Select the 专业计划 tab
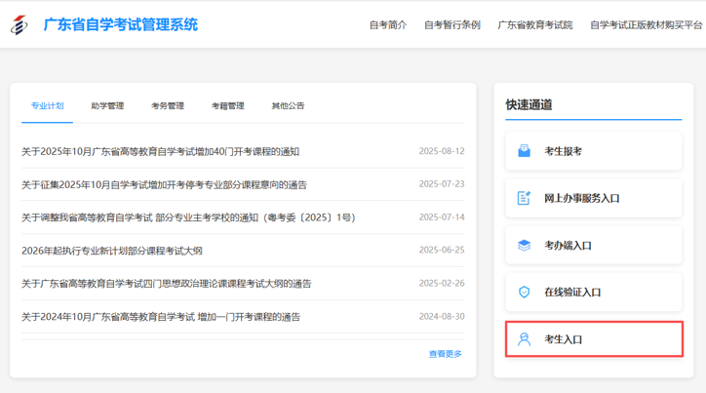The width and height of the screenshot is (706, 393). [x=47, y=105]
